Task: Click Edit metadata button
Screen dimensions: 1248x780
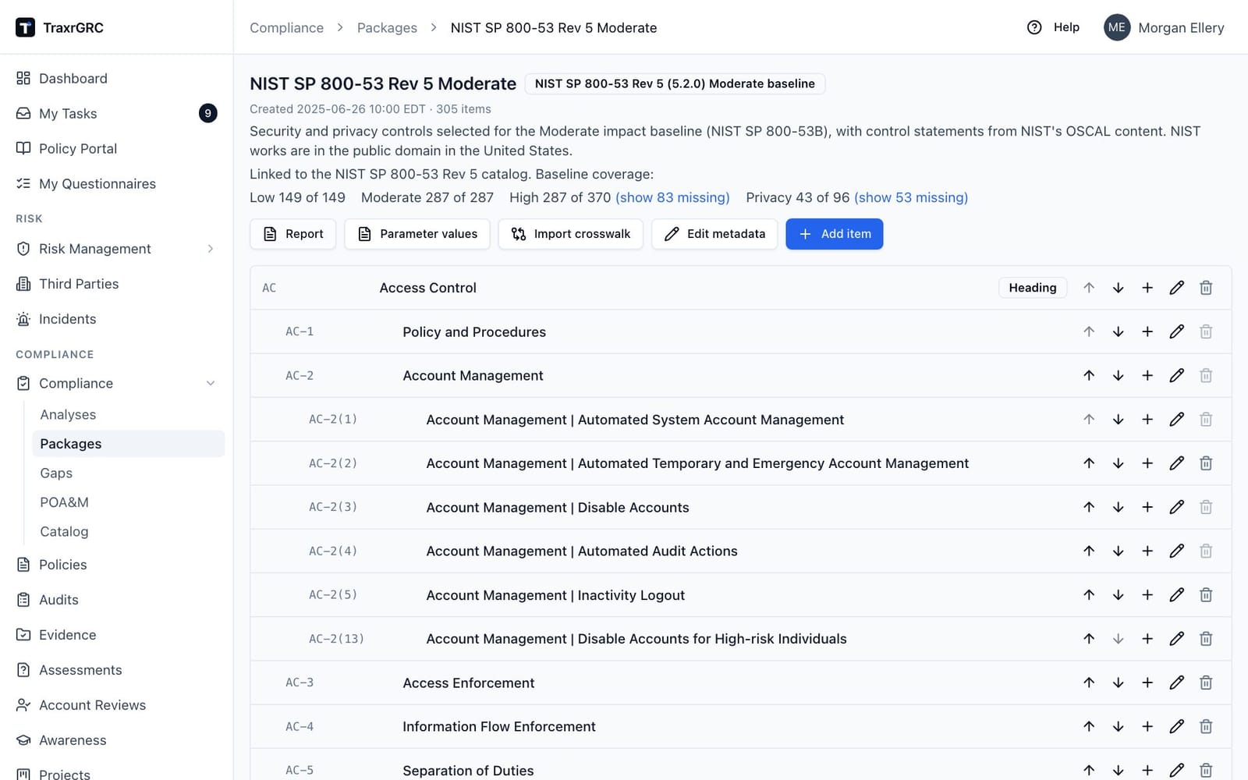Action: pyautogui.click(x=714, y=234)
